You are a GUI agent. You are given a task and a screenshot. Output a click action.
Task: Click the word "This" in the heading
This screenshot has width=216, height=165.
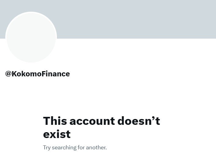click(x=55, y=121)
